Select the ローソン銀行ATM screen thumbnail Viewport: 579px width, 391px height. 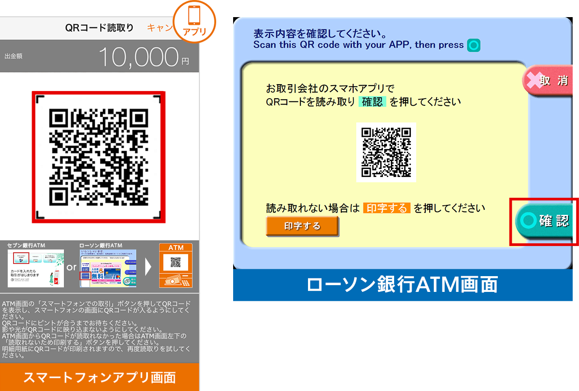108,268
